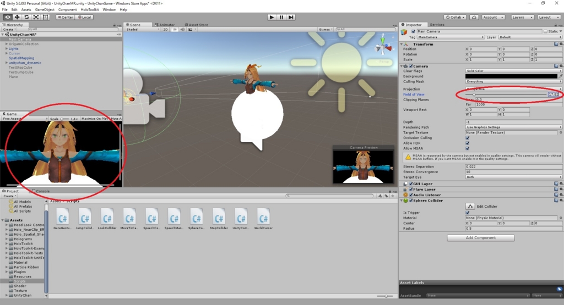Open the Tag MainCamera dropdown
This screenshot has height=305, width=564.
(x=451, y=37)
